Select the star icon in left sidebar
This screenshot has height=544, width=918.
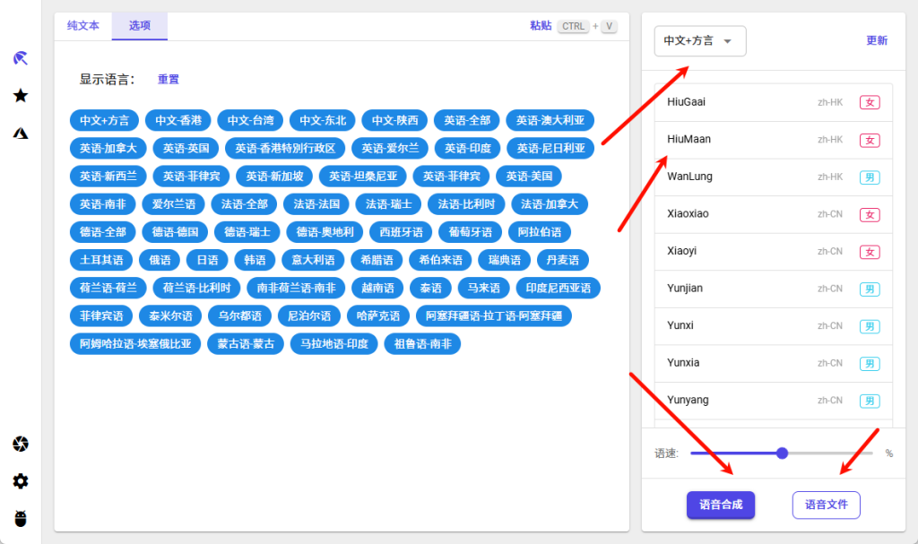(x=20, y=96)
